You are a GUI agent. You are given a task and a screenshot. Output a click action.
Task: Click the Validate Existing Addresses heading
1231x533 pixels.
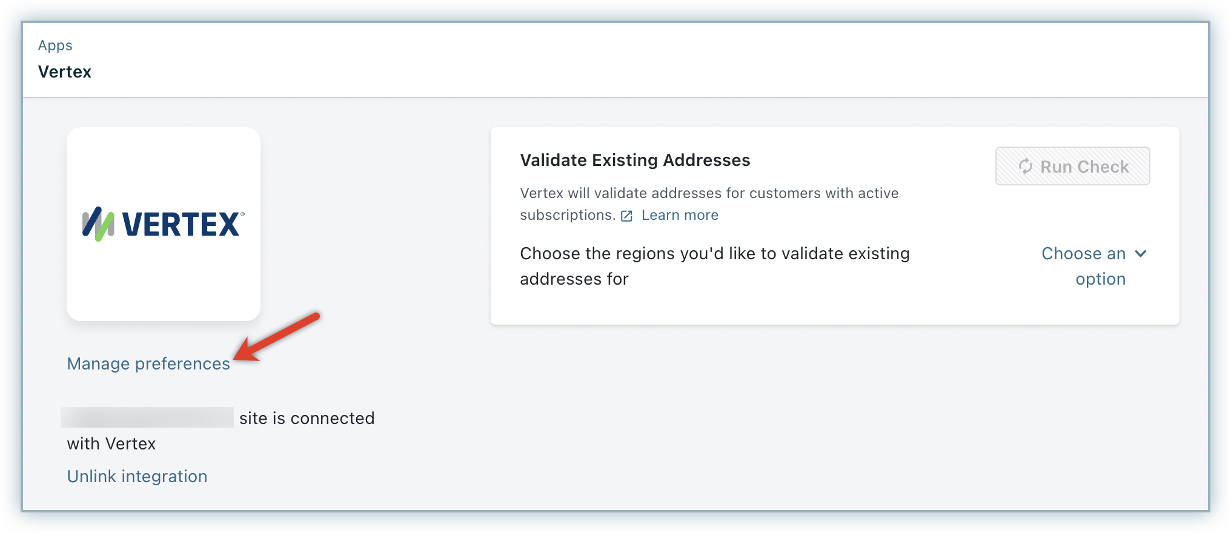point(635,160)
